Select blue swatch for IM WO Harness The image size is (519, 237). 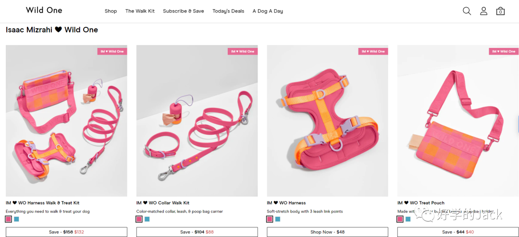click(x=278, y=219)
